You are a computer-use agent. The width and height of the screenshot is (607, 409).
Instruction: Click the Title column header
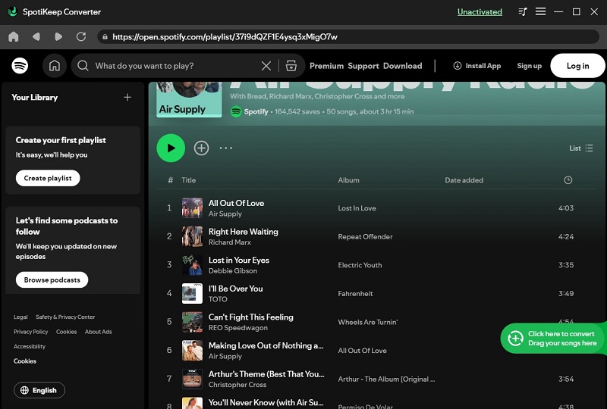tap(188, 180)
